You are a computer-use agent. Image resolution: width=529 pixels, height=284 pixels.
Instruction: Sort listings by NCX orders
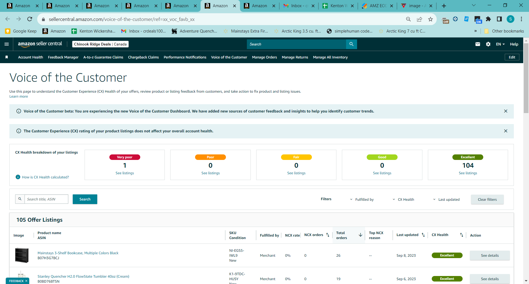pyautogui.click(x=328, y=235)
